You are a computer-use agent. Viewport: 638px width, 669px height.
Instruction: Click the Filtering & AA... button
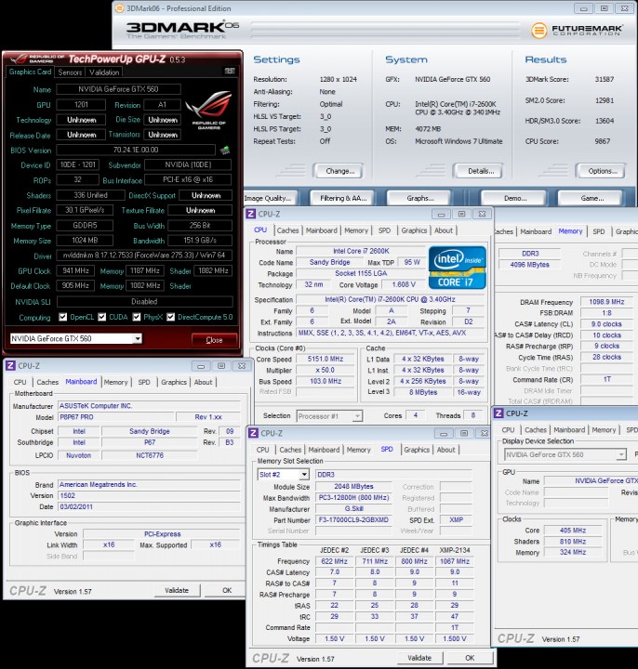[343, 198]
